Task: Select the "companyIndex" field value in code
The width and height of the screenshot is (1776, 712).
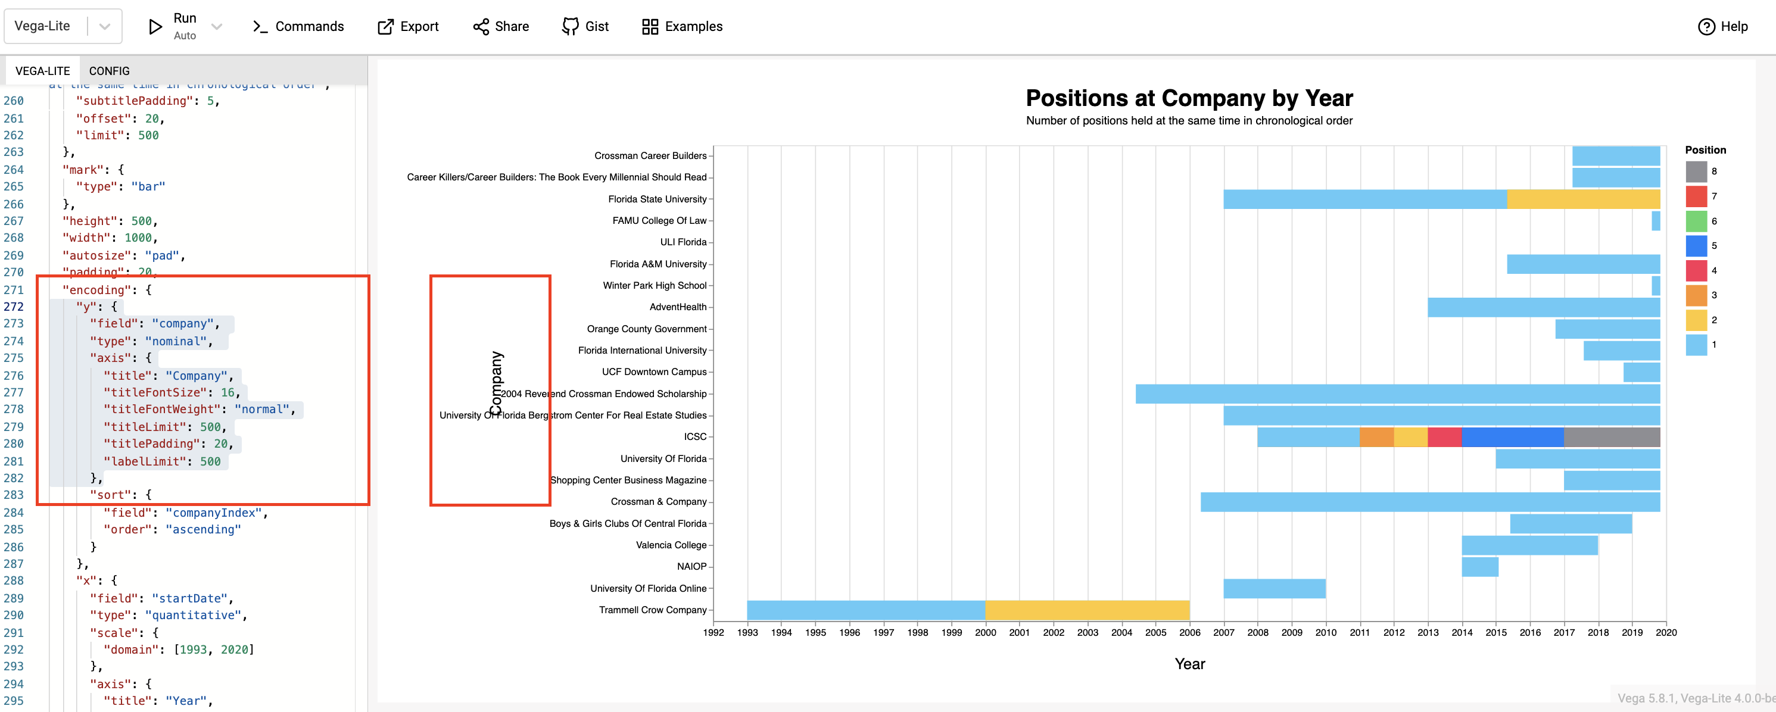Action: (214, 512)
